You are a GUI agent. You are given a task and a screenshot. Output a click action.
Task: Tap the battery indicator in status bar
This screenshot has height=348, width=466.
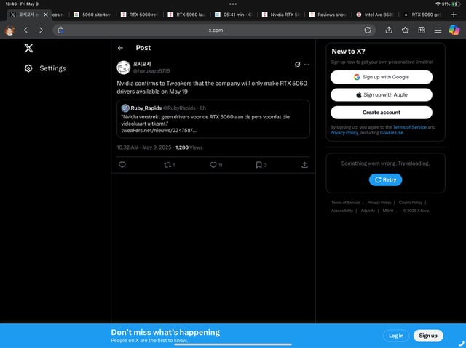[x=457, y=4]
